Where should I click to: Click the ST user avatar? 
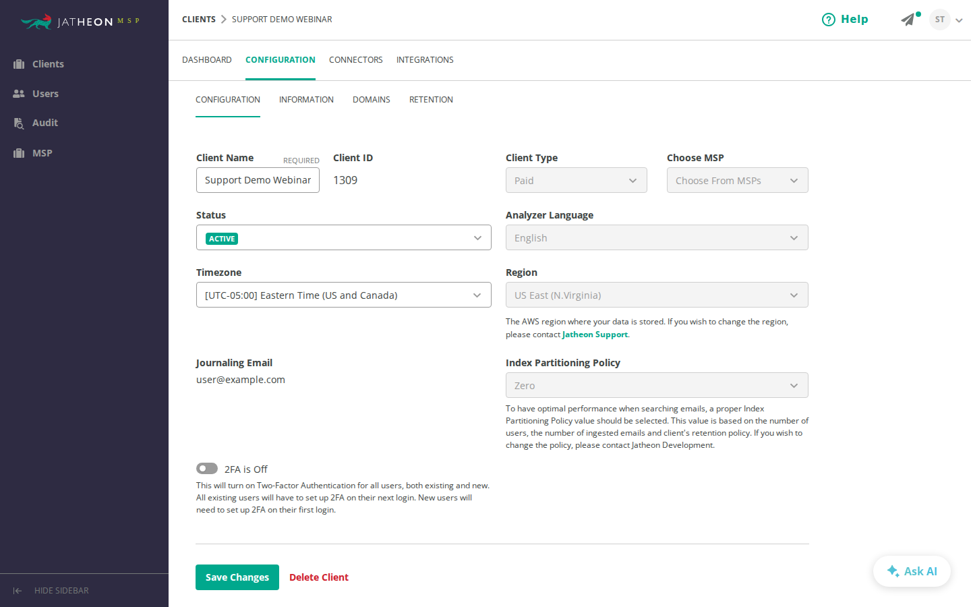pyautogui.click(x=940, y=20)
